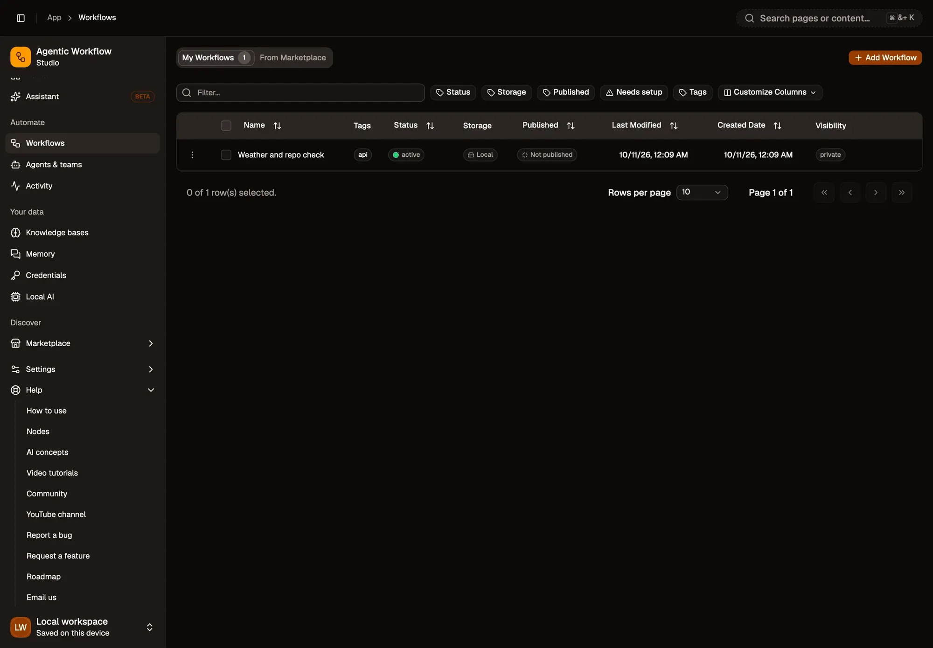Viewport: 933px width, 648px height.
Task: Open How to use help page
Action: pos(47,411)
